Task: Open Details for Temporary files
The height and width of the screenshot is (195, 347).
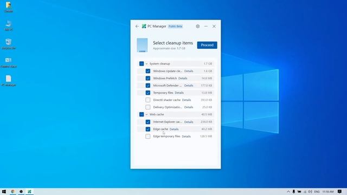Action: tap(179, 93)
